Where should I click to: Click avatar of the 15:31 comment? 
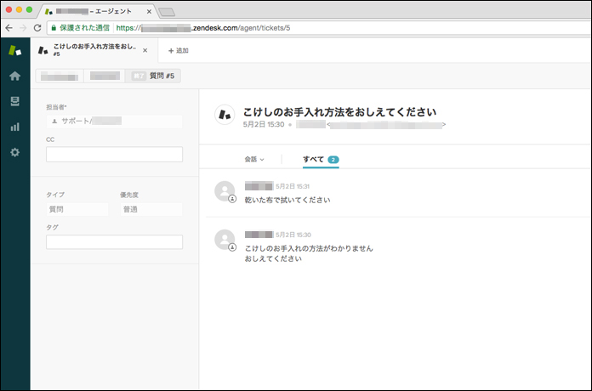pos(225,191)
